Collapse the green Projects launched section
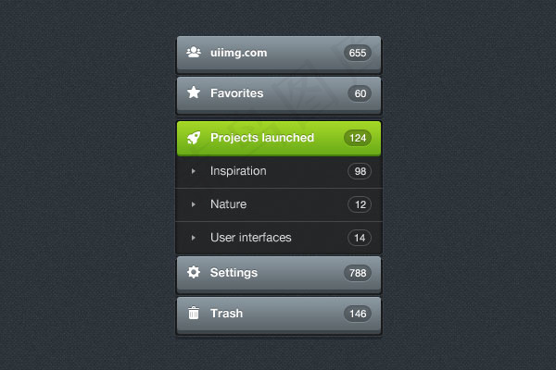This screenshot has height=370, width=556. click(279, 139)
